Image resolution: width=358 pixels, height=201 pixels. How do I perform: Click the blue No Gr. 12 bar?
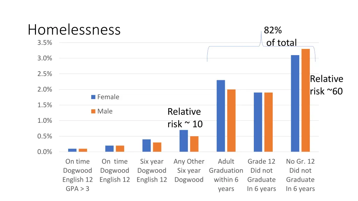[295, 103]
